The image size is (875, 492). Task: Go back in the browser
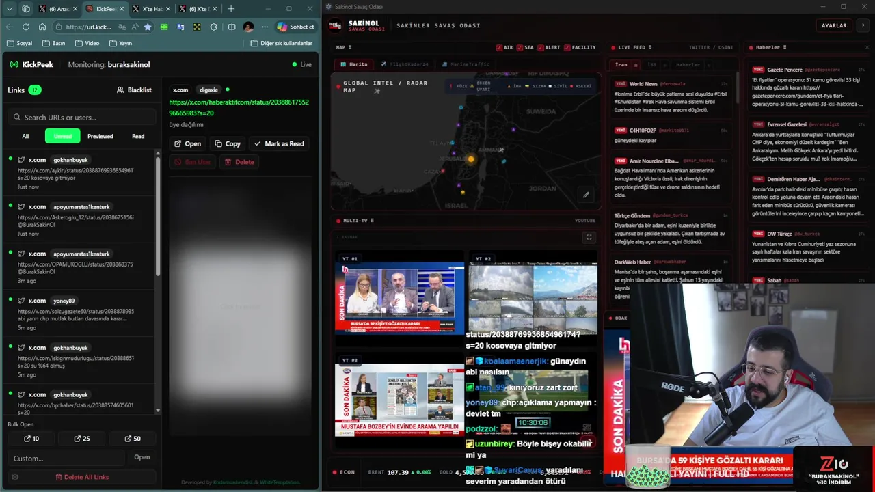pos(10,27)
